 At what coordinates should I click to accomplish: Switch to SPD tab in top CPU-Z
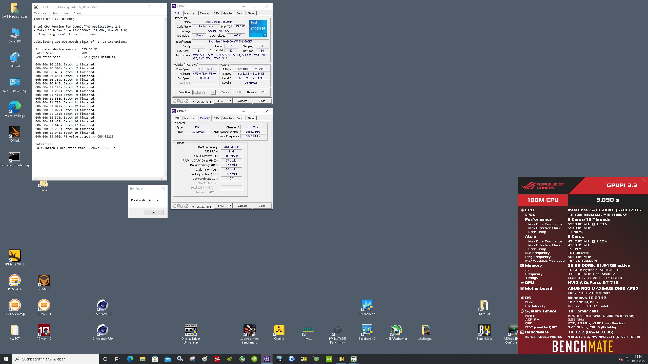click(216, 13)
